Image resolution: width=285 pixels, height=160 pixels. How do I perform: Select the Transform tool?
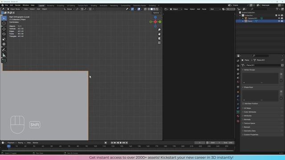(4, 44)
